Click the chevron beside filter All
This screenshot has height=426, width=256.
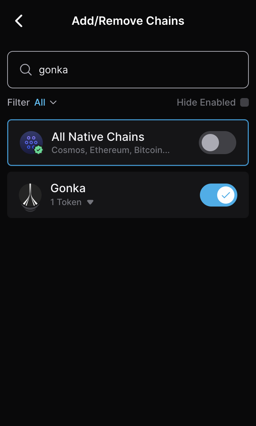pyautogui.click(x=53, y=102)
